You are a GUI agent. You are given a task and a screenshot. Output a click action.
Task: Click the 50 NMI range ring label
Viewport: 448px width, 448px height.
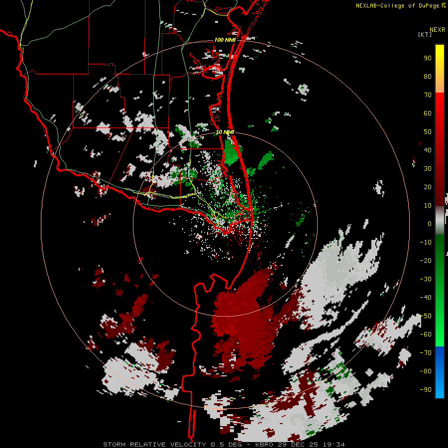225,132
